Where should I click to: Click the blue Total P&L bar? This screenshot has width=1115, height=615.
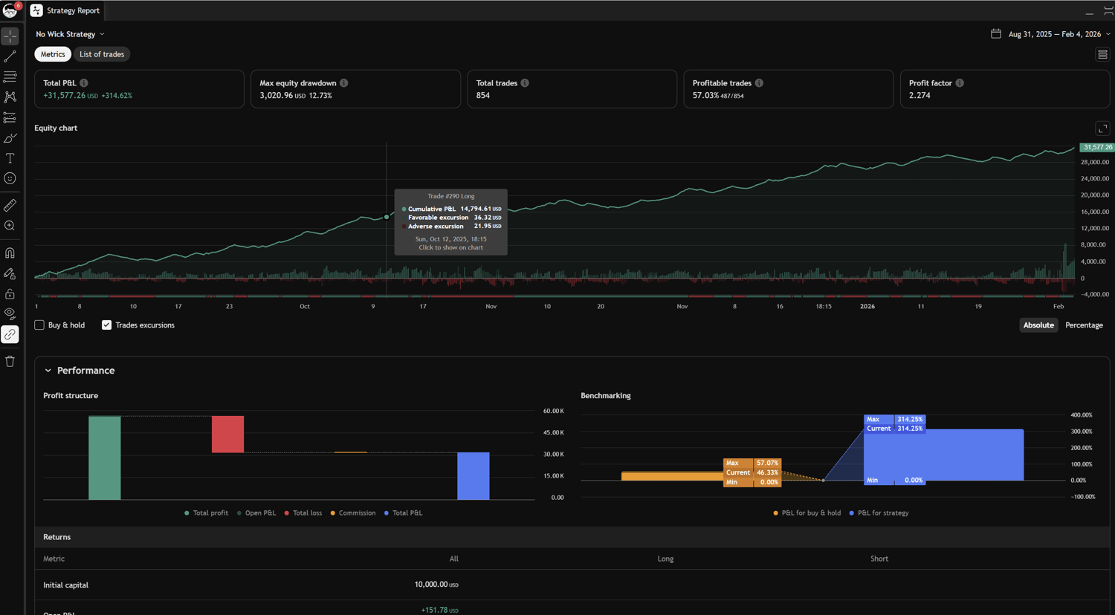tap(473, 475)
